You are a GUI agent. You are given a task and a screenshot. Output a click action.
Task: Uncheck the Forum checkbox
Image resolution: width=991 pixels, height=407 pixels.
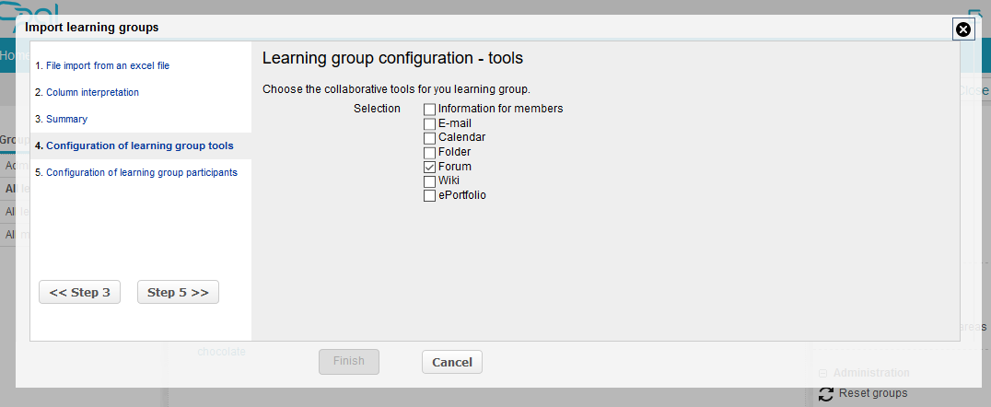tap(429, 167)
